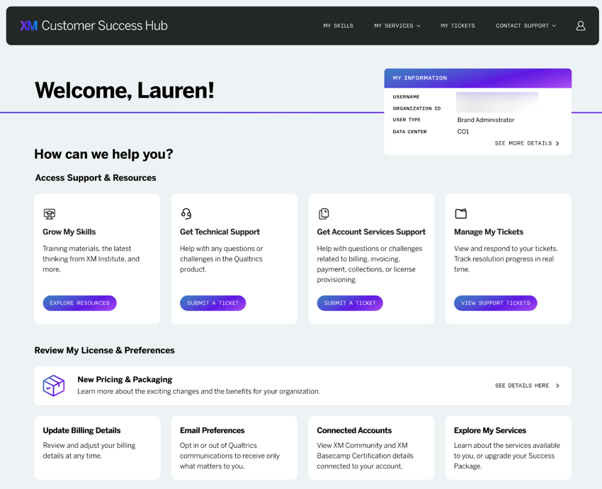
Task: Submit a ticket for technical support
Action: point(212,303)
